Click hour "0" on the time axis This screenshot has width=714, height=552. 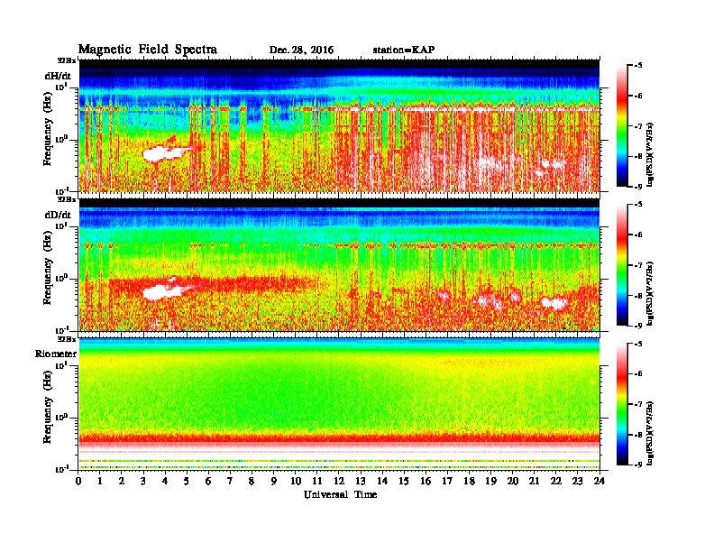click(x=78, y=482)
